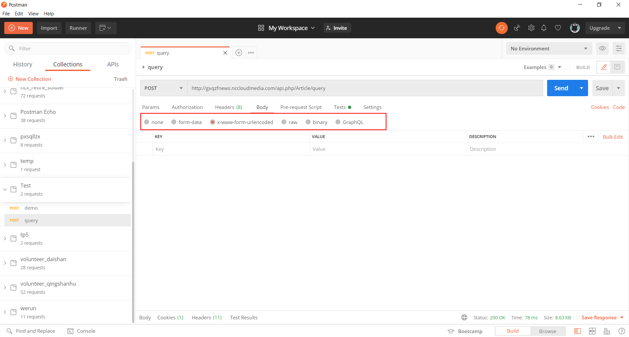
Task: Create a New Collection
Action: 29,79
